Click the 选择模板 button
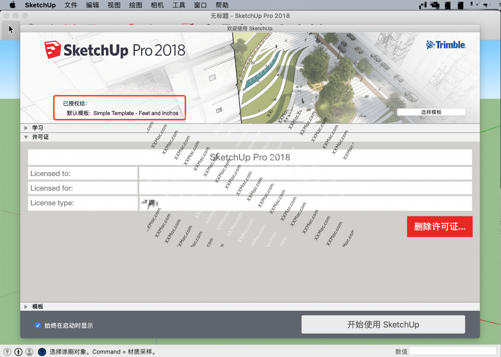The width and height of the screenshot is (501, 357). coord(431,112)
